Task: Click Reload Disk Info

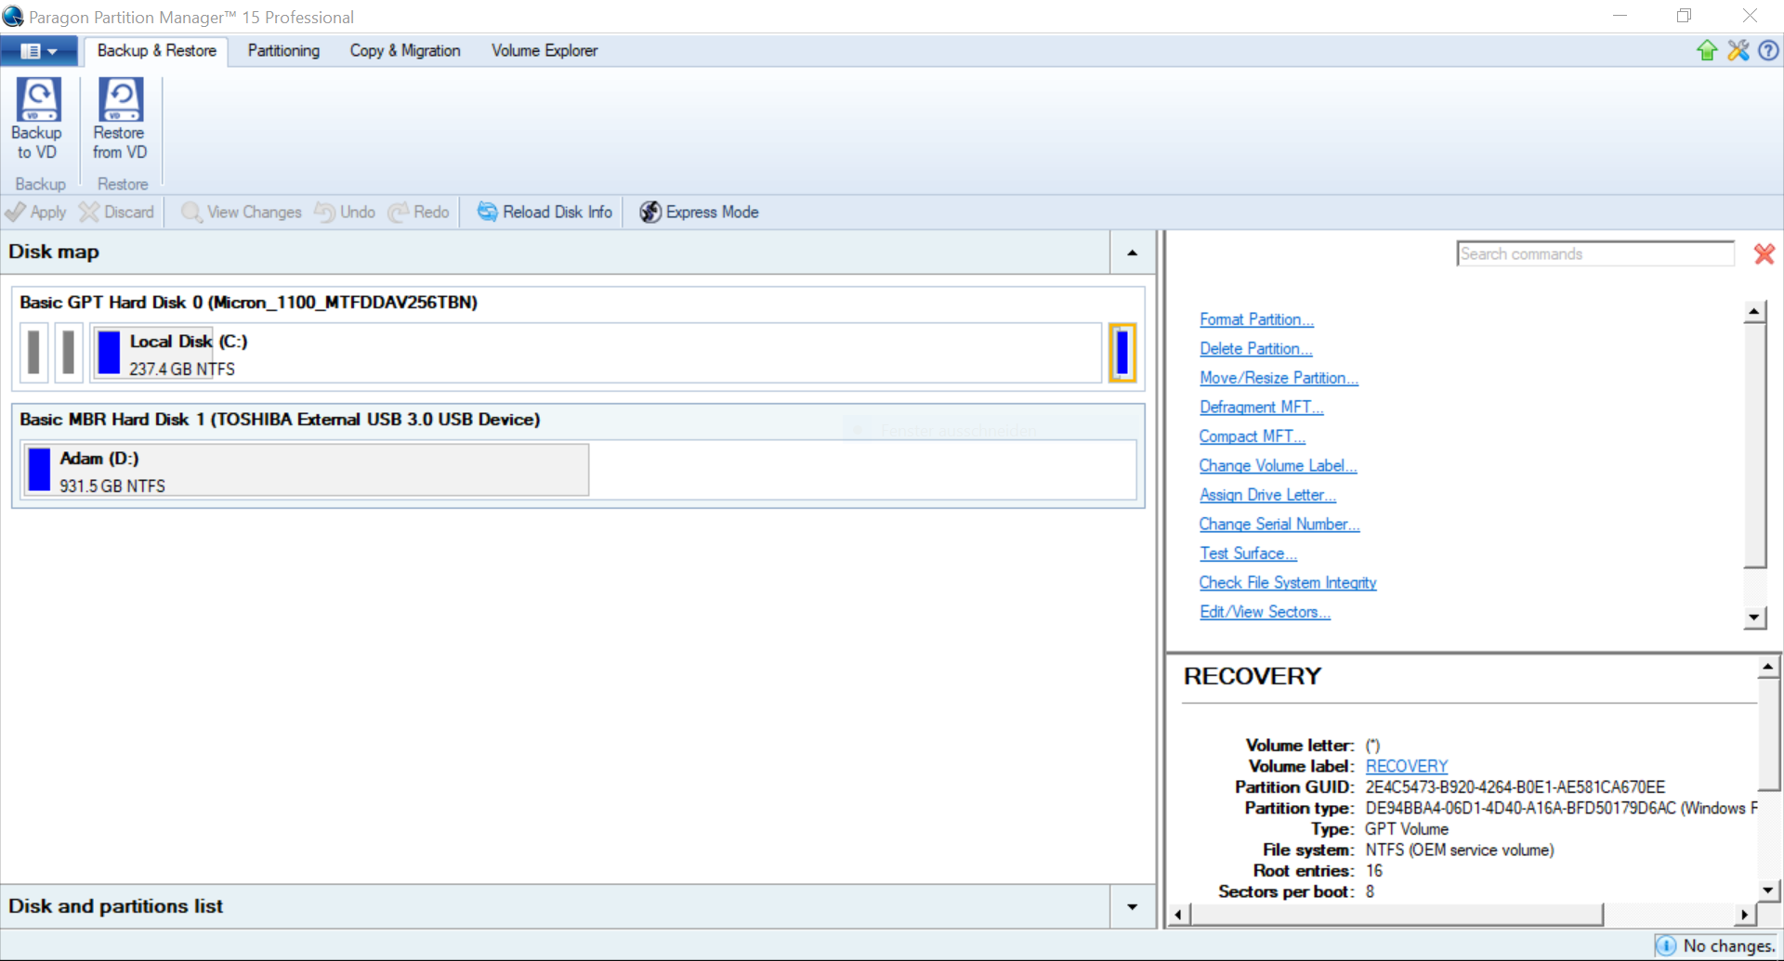Action: (545, 213)
